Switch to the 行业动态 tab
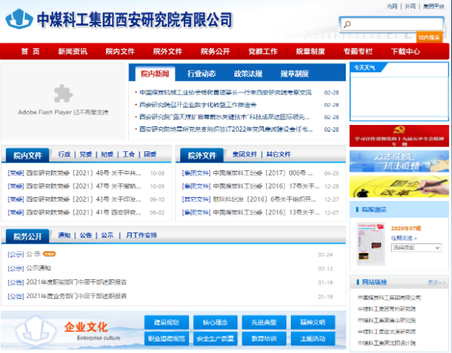Image resolution: width=452 pixels, height=353 pixels. point(201,74)
